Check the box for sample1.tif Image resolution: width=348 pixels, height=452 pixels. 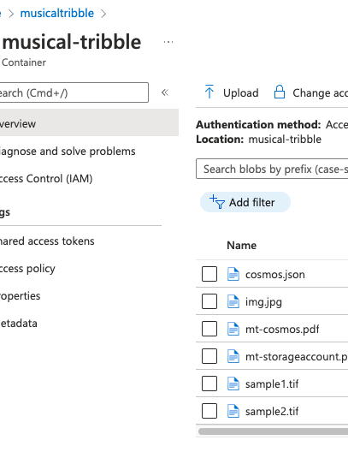tap(209, 384)
